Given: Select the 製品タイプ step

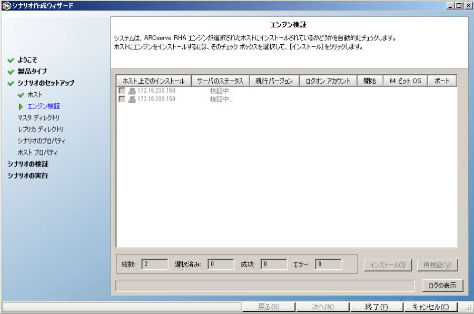Looking at the screenshot, I should click(32, 72).
